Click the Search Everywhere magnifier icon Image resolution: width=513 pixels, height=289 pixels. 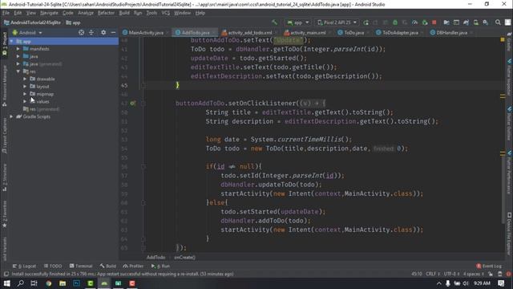(x=498, y=22)
